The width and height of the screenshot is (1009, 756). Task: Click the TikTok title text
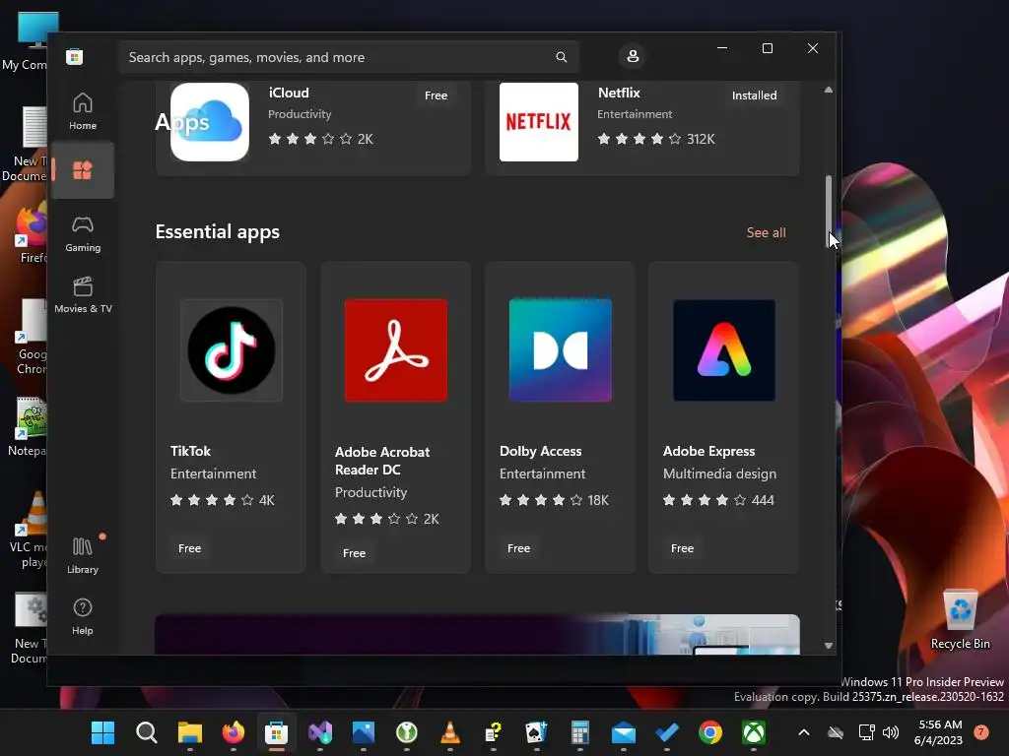190,451
